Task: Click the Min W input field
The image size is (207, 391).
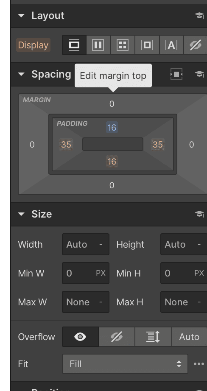Action: [86, 273]
